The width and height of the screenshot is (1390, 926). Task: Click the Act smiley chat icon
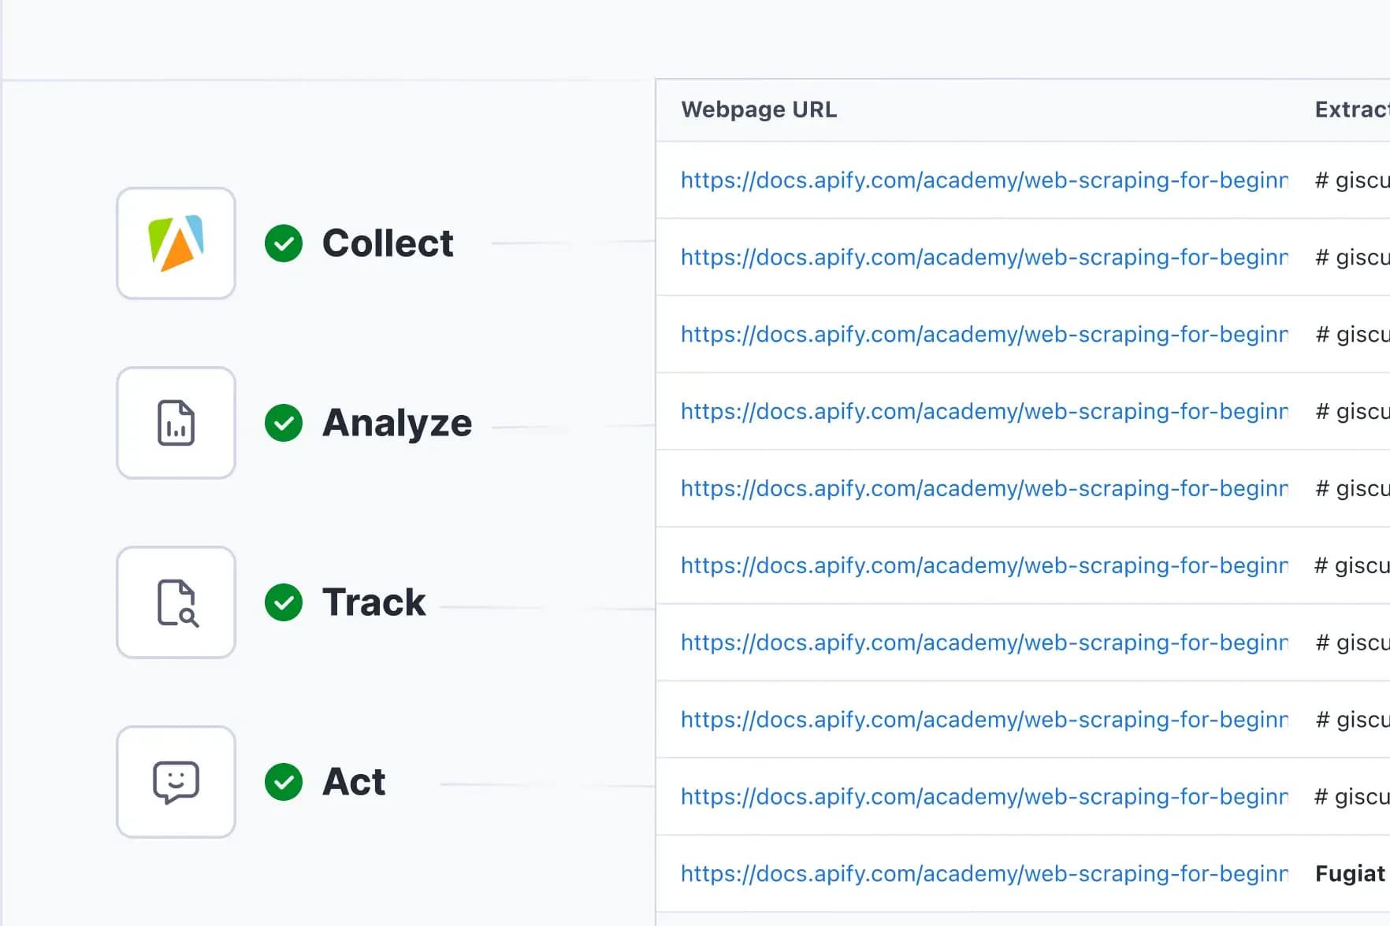(x=176, y=782)
